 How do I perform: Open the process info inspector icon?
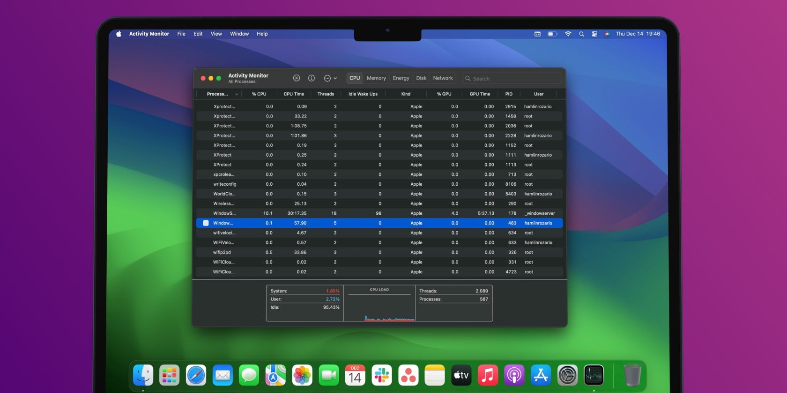coord(312,78)
